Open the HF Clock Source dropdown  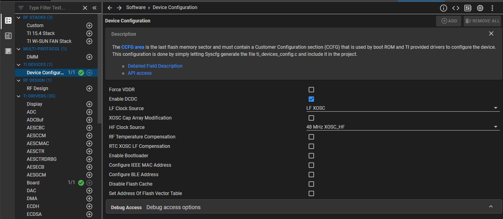[402, 127]
